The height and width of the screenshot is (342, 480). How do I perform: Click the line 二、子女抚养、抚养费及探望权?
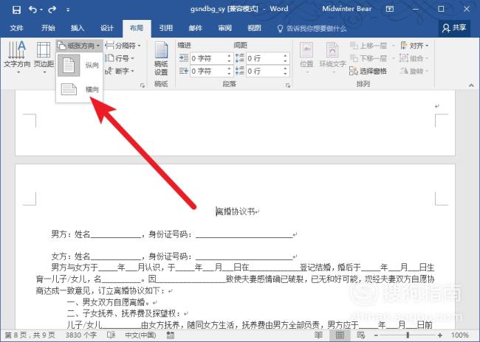pos(125,313)
